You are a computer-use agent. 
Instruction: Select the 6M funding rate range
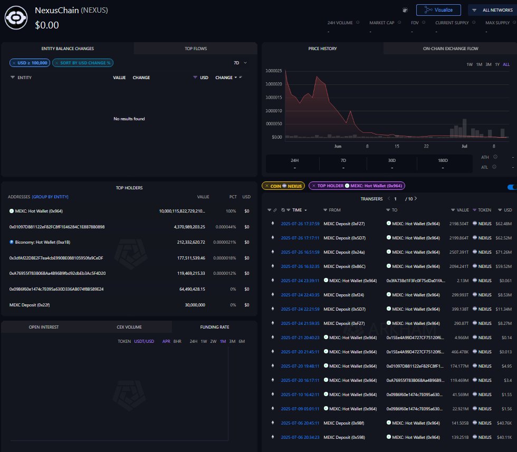click(x=242, y=341)
